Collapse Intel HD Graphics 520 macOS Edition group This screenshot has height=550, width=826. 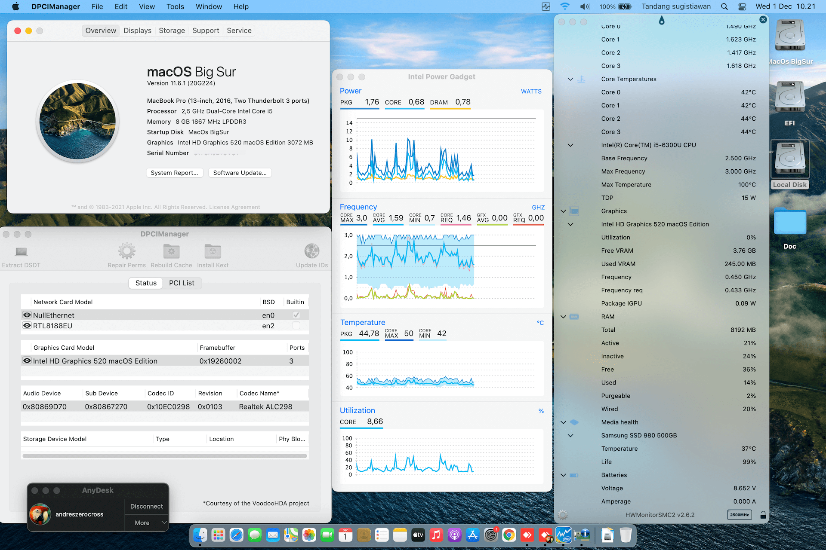(x=570, y=224)
